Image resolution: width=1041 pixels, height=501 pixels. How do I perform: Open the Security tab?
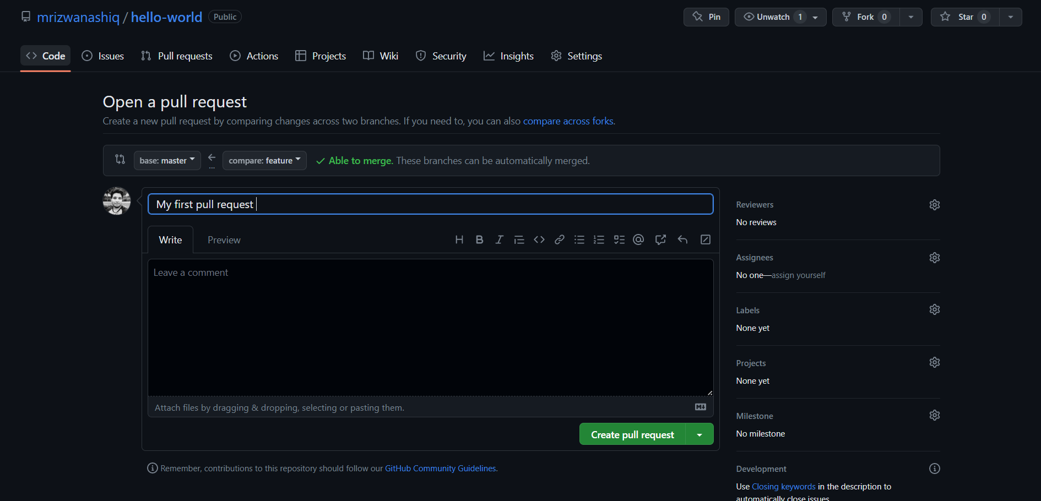click(x=441, y=56)
